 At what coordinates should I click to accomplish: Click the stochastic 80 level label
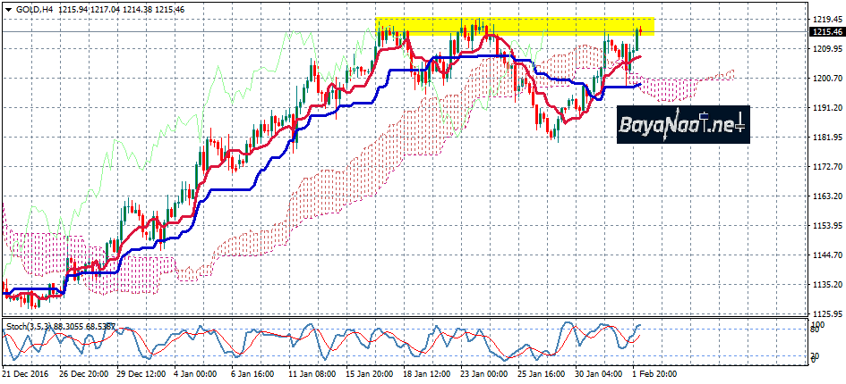point(816,330)
